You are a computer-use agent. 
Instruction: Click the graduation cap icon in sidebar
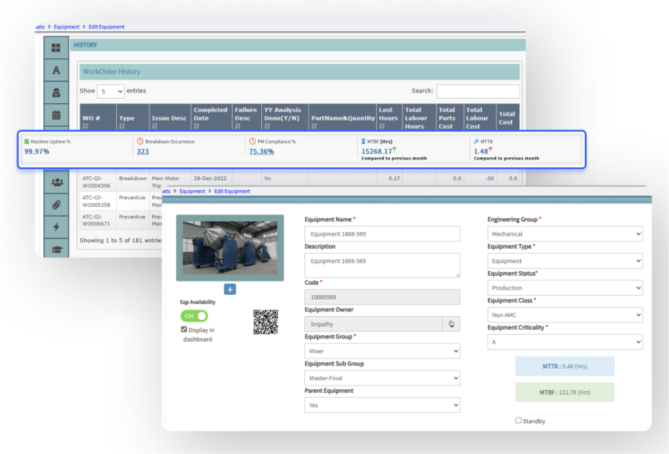tap(56, 250)
